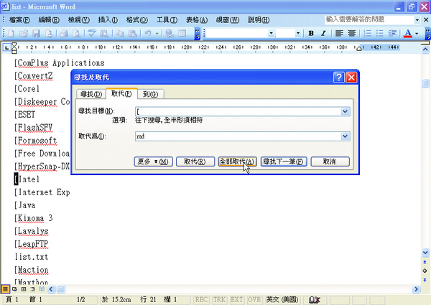Save the document with the Save icon

tap(37, 34)
